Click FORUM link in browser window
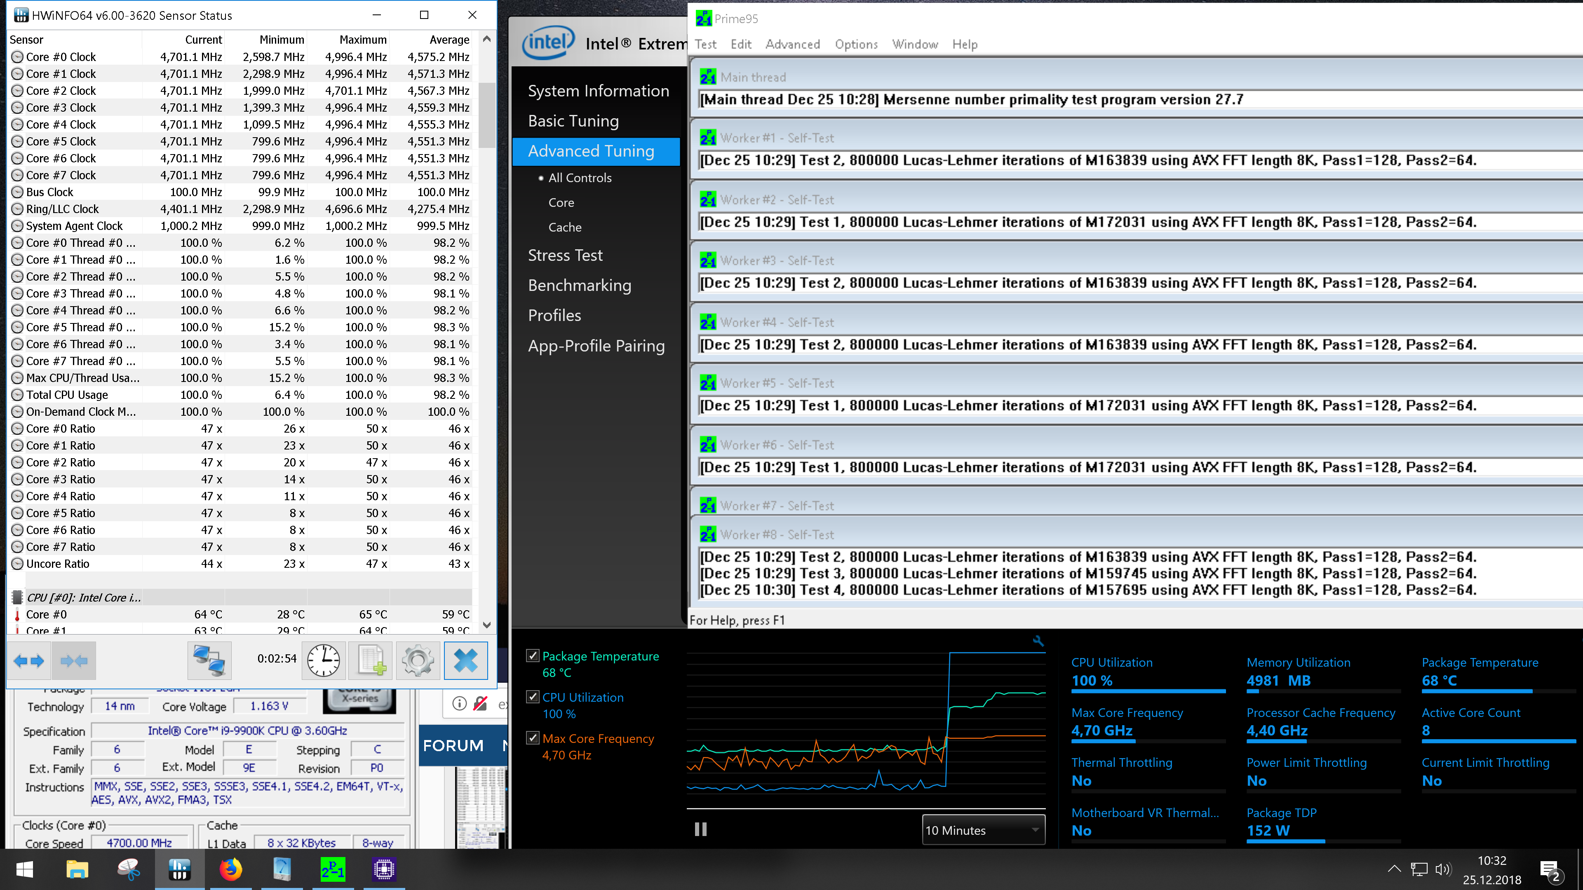The height and width of the screenshot is (890, 1583). pyautogui.click(x=453, y=745)
